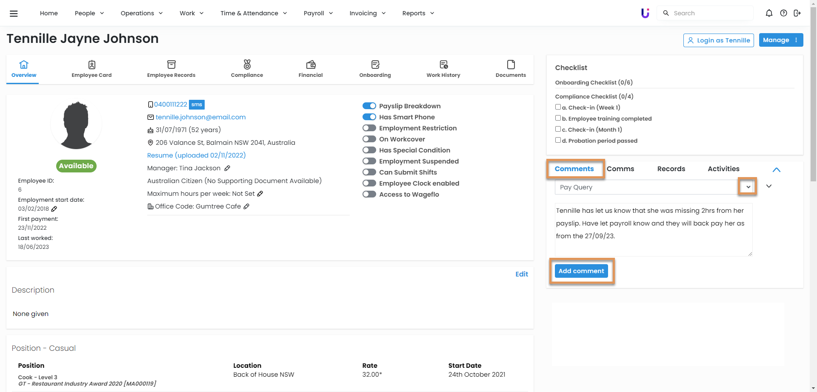Enable the On Workcover toggle
The image size is (817, 392).
(369, 139)
